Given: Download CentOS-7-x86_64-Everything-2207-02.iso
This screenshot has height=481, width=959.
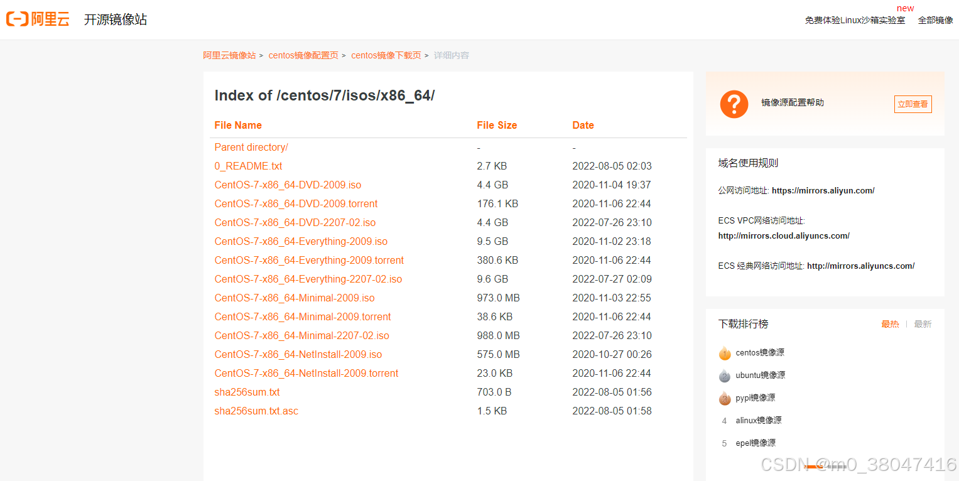Looking at the screenshot, I should 308,279.
